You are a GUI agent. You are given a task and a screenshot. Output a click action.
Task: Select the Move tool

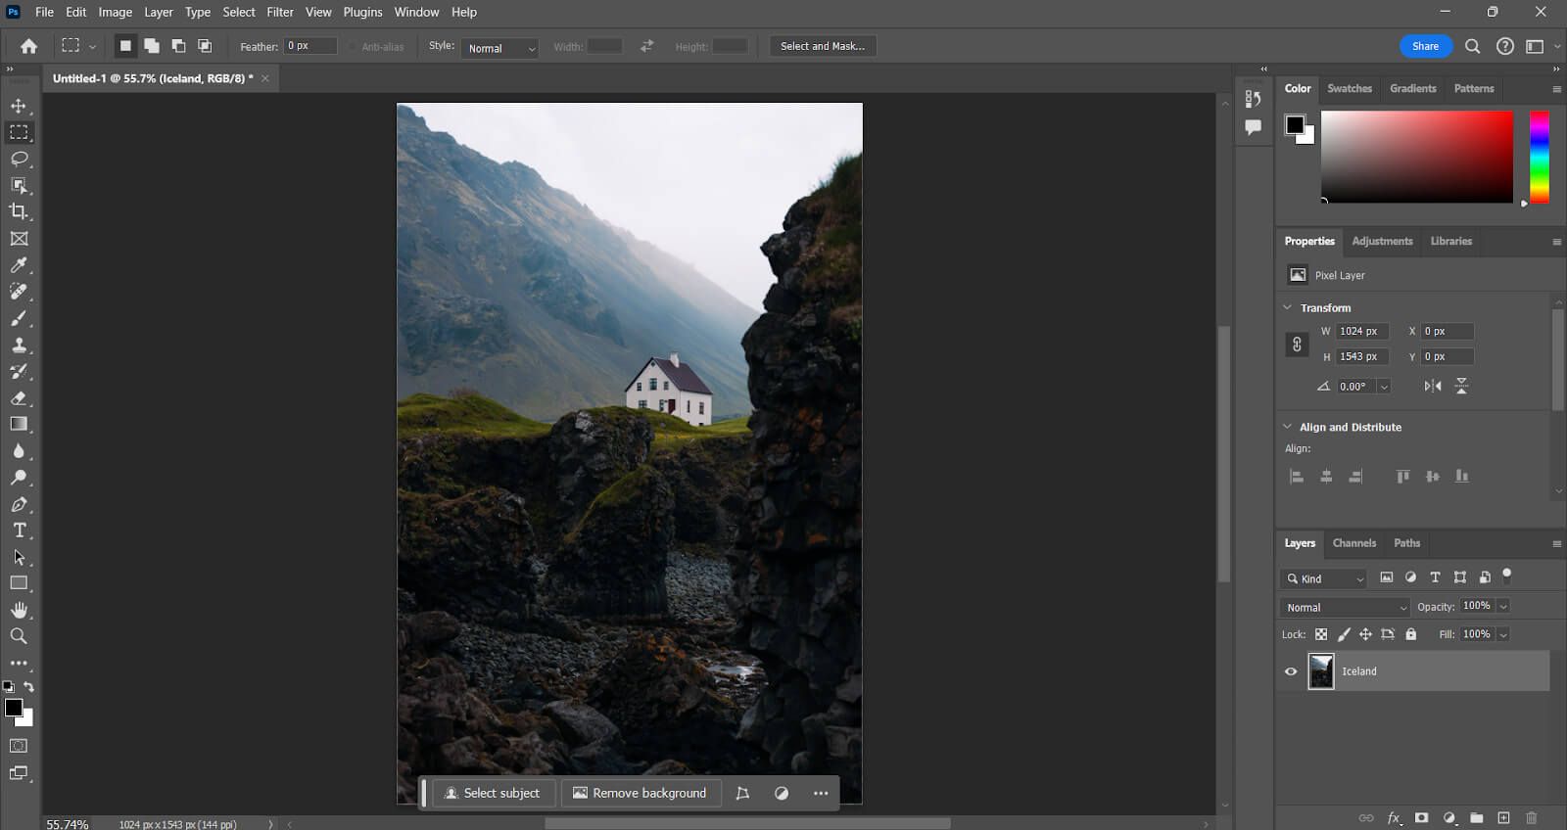point(19,106)
